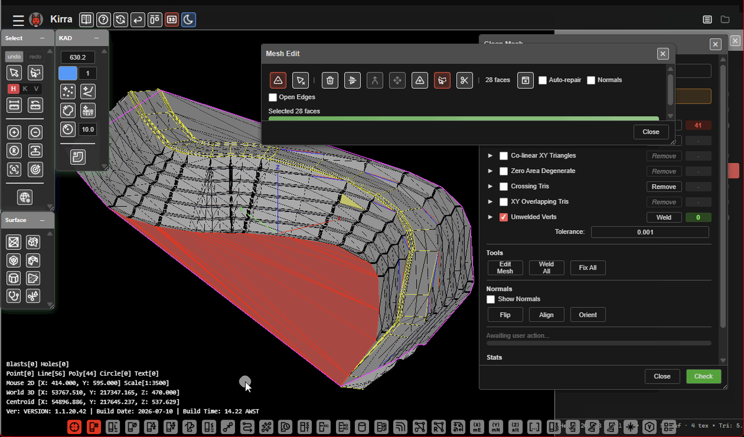The height and width of the screenshot is (437, 744).
Task: Select the arrow pointer tool in Select panel
Action: click(x=15, y=73)
